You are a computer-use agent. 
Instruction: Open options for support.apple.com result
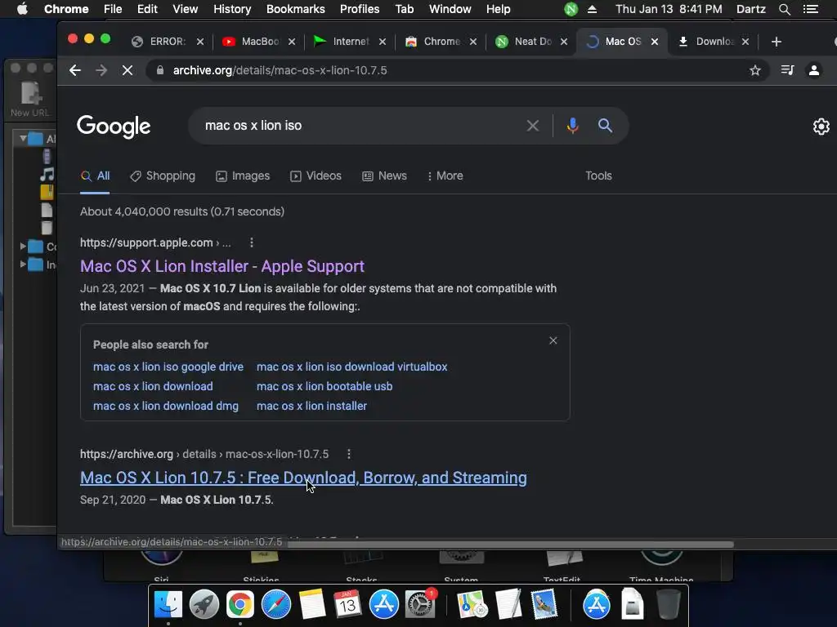[252, 242]
